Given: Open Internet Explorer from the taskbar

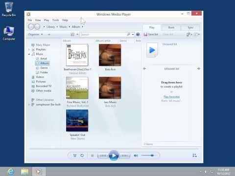Looking at the screenshot, I should point(11,172).
